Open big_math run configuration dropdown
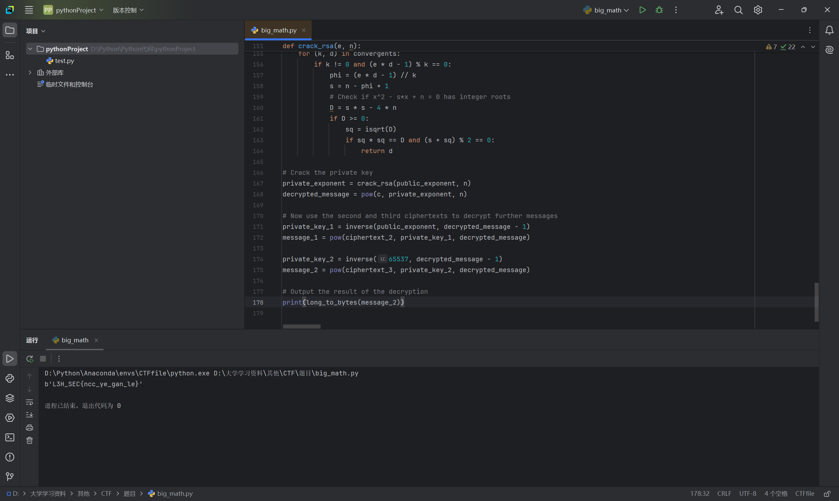Viewport: 839px width, 501px height. 607,10
